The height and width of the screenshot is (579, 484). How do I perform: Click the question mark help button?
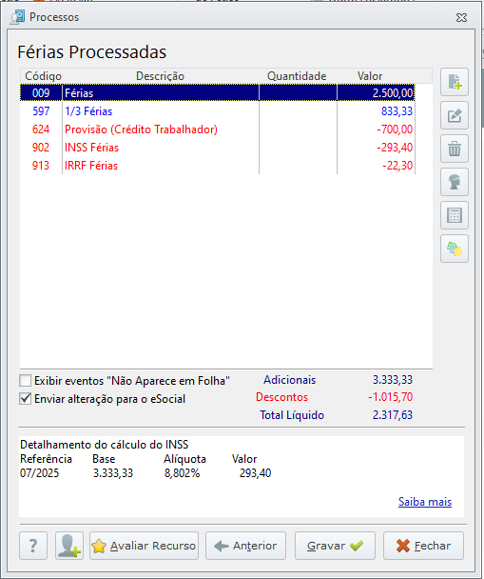pos(33,546)
